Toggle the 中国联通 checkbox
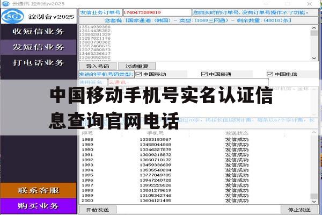Viewport: 322px width, 215px height. (x=204, y=74)
